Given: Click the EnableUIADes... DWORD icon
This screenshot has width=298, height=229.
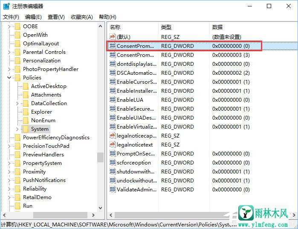Looking at the screenshot, I should point(112,117).
